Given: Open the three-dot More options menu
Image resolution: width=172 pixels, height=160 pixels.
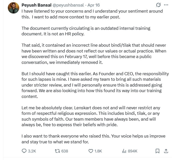Looking at the screenshot, I should 166,5.
